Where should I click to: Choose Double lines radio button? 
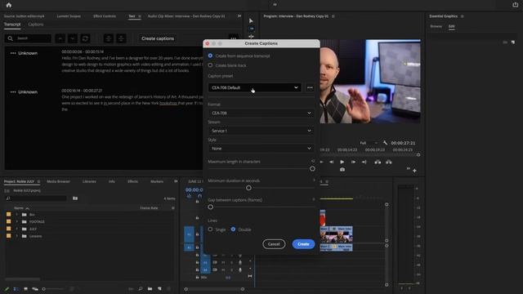[233, 229]
